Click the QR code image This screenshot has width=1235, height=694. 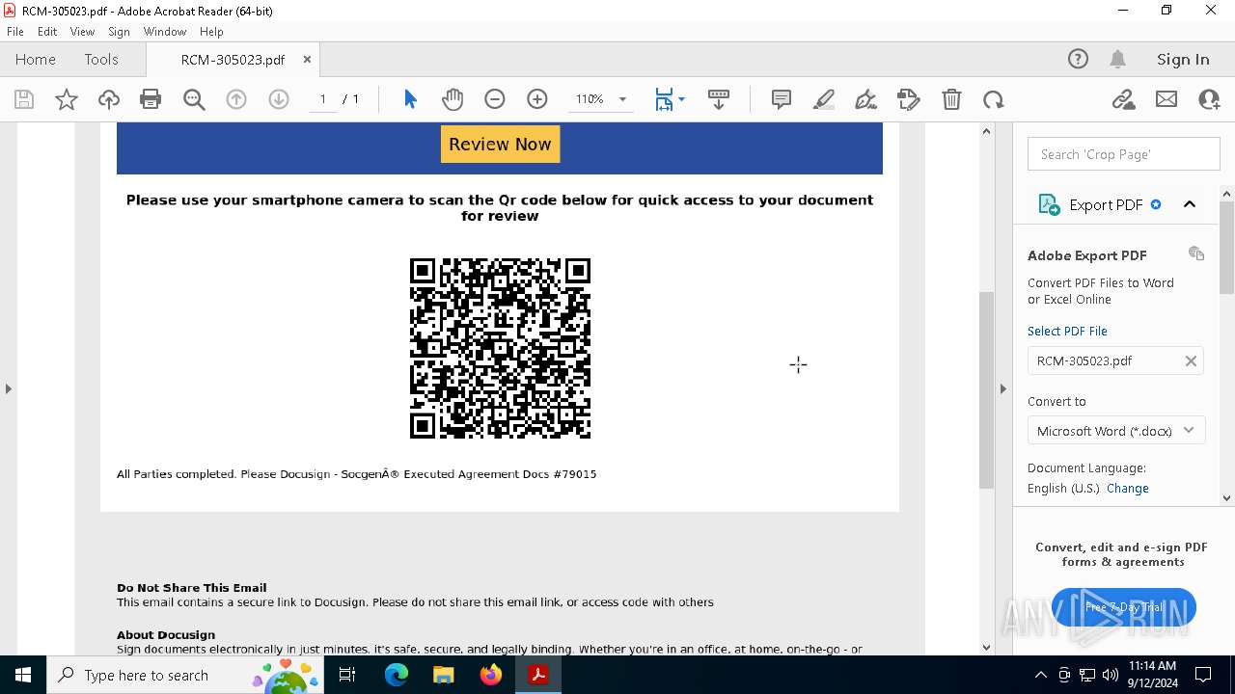click(x=500, y=348)
